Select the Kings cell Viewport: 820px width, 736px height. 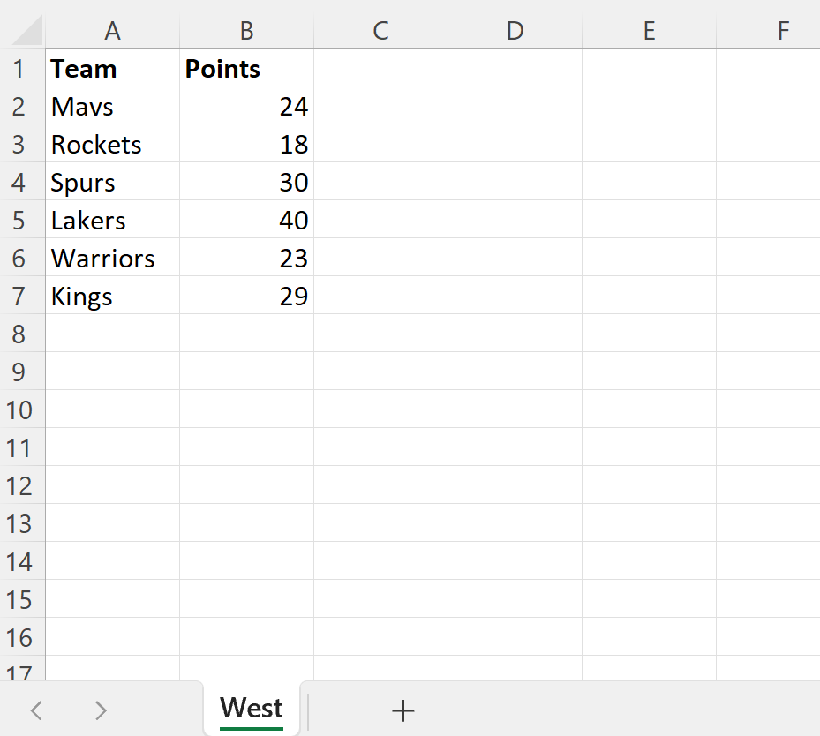112,297
